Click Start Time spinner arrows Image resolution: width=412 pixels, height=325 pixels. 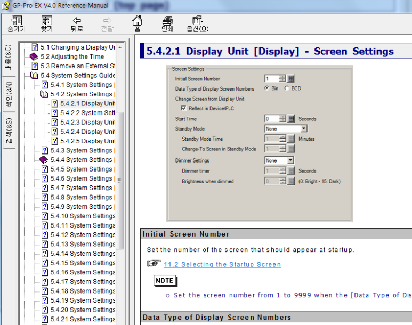[x=282, y=119]
